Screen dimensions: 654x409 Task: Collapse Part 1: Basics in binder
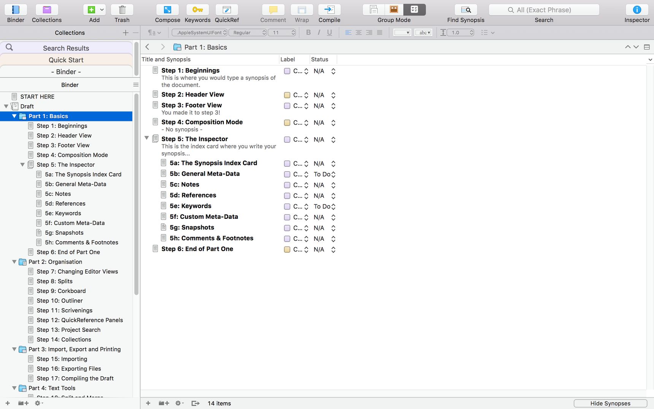(14, 116)
